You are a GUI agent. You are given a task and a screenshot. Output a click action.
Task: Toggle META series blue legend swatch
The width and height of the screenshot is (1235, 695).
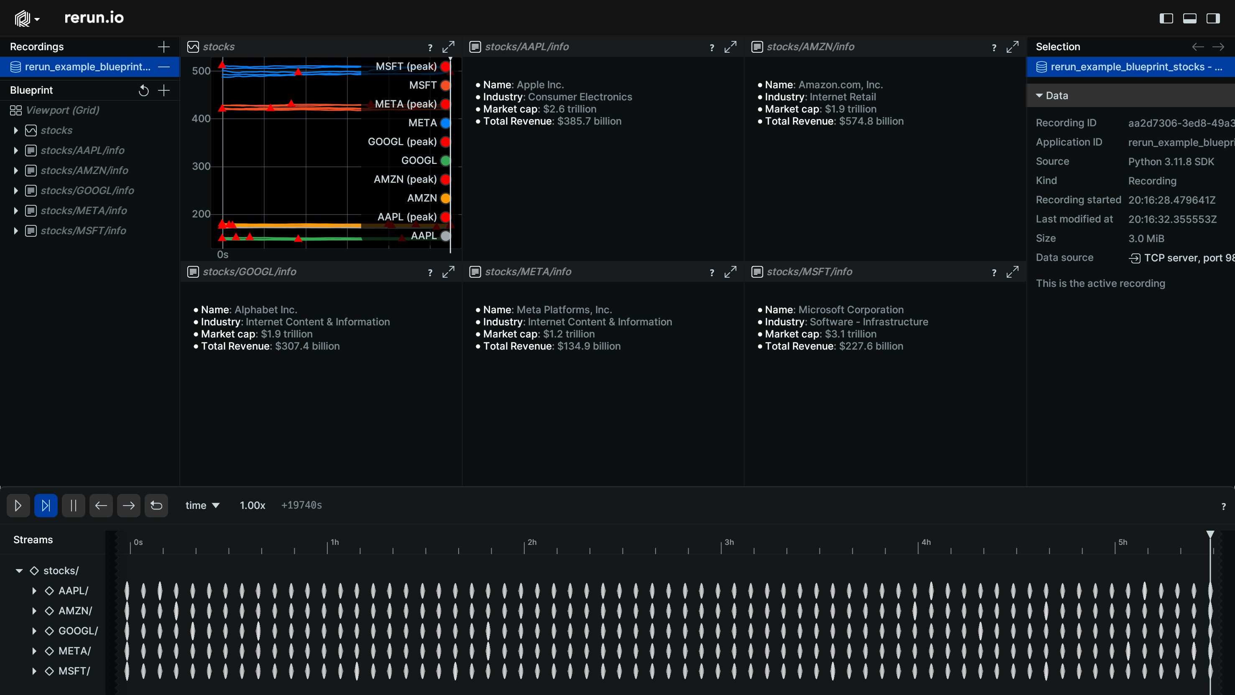coord(445,123)
